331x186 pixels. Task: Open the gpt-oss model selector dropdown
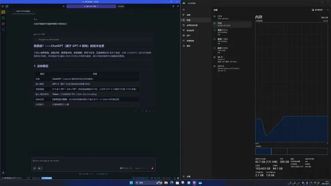point(91,6)
